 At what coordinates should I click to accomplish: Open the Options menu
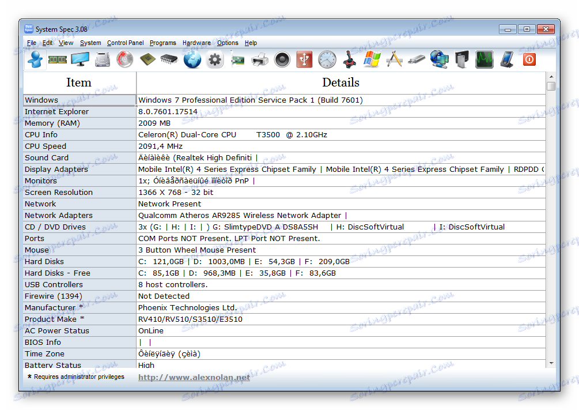tap(228, 43)
